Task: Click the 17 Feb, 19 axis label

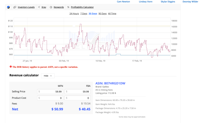Action: coord(137,61)
